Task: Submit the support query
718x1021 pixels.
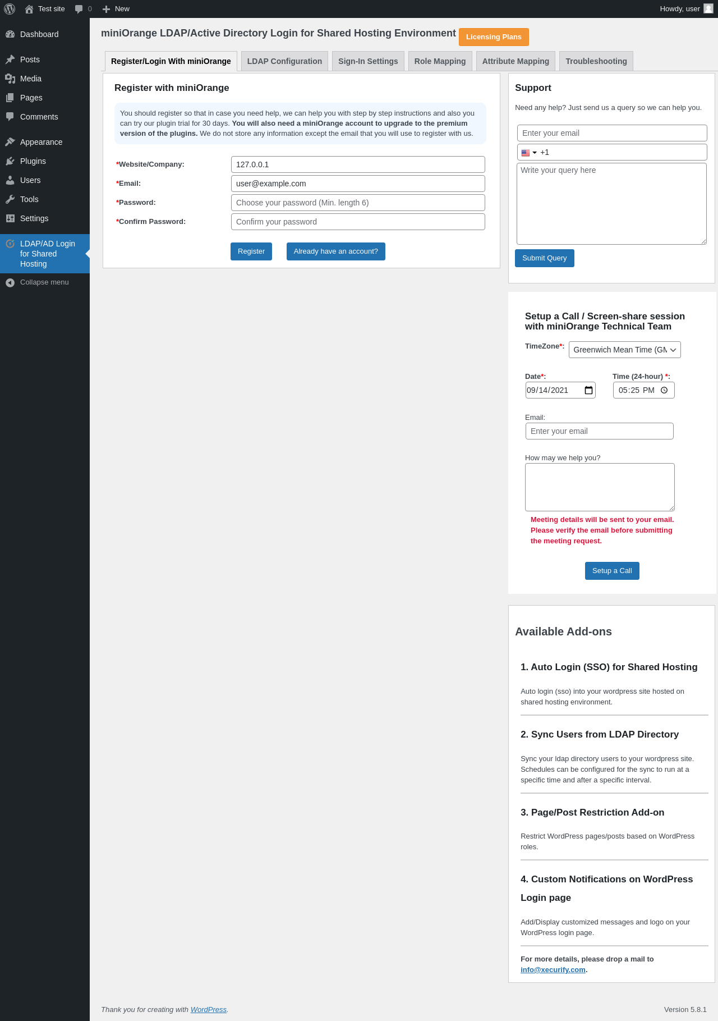Action: click(545, 258)
